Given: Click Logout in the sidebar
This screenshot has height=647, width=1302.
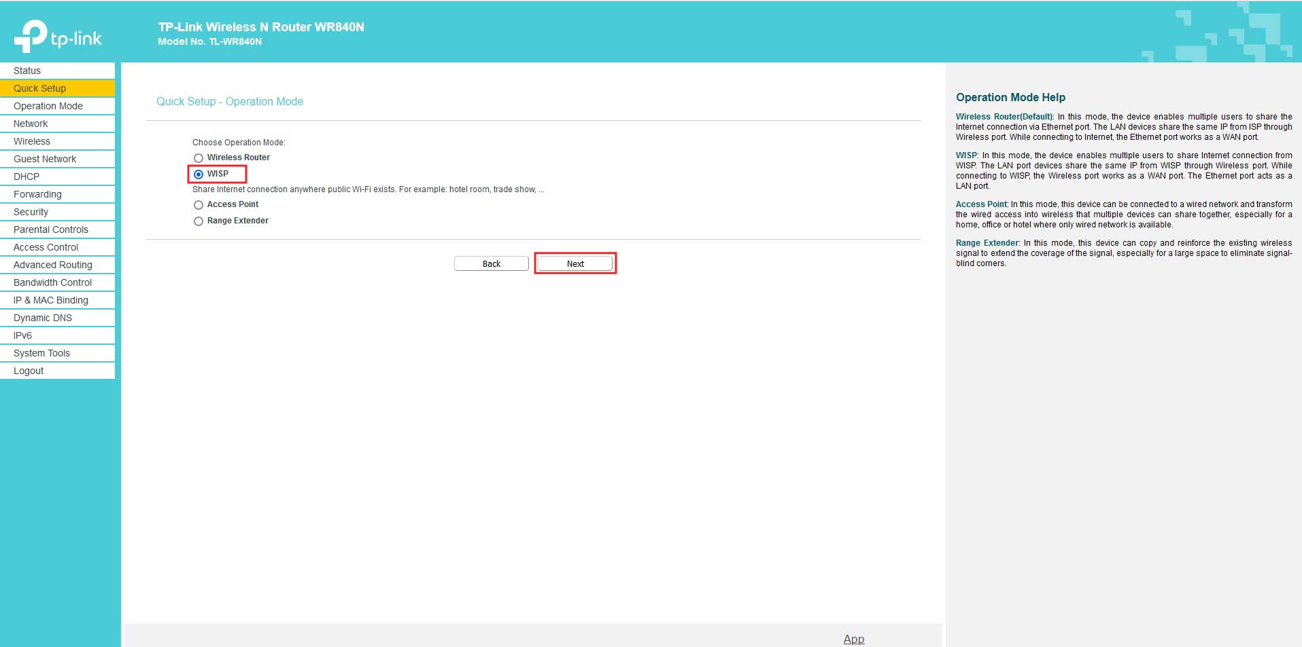Looking at the screenshot, I should [57, 371].
